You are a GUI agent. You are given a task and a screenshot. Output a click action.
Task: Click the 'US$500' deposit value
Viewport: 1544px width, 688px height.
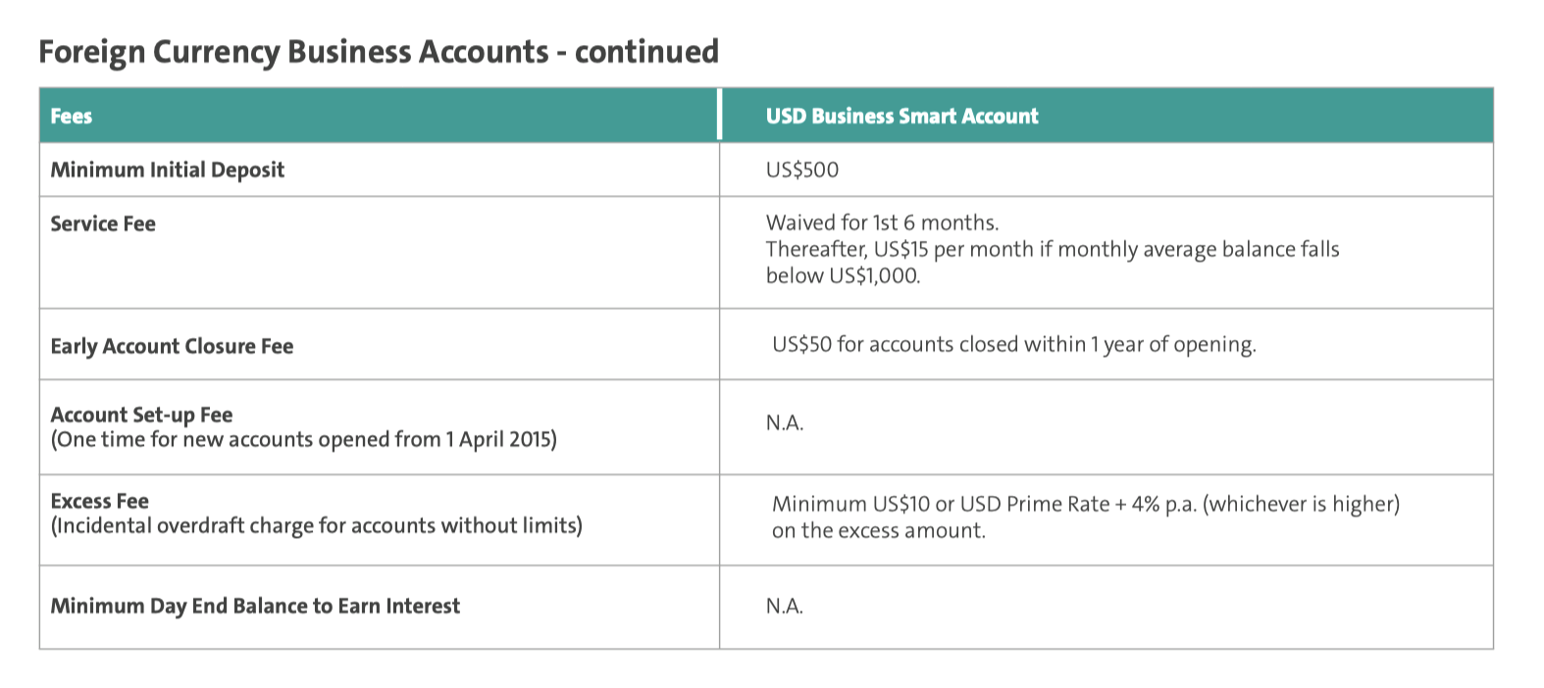802,170
